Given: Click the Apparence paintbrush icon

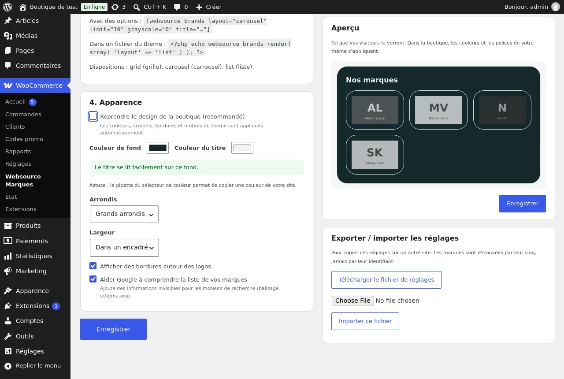Looking at the screenshot, I should pos(8,291).
